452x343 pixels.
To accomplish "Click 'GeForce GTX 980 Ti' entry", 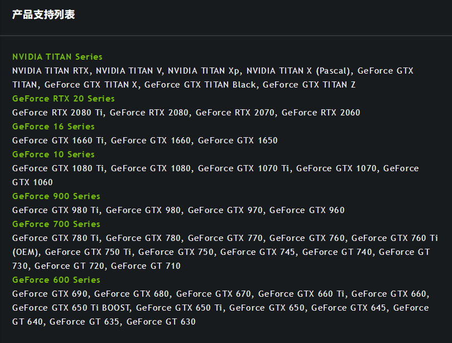I will pyautogui.click(x=55, y=210).
